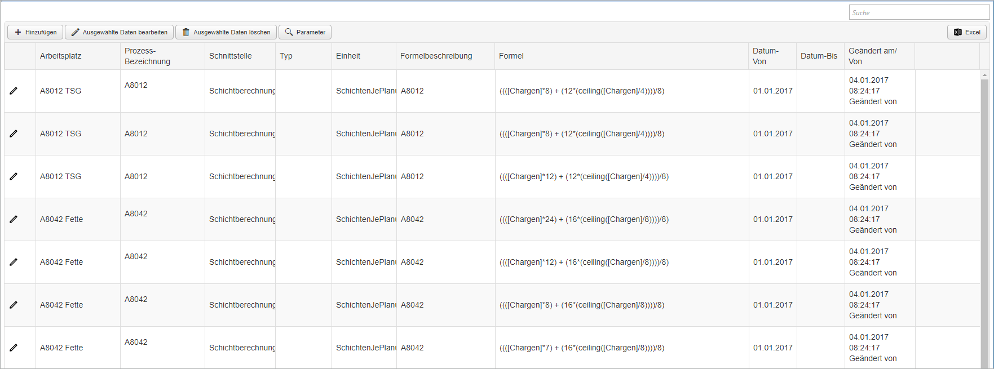994x369 pixels.
Task: Click the Hinzufügen button
Action: pyautogui.click(x=35, y=32)
